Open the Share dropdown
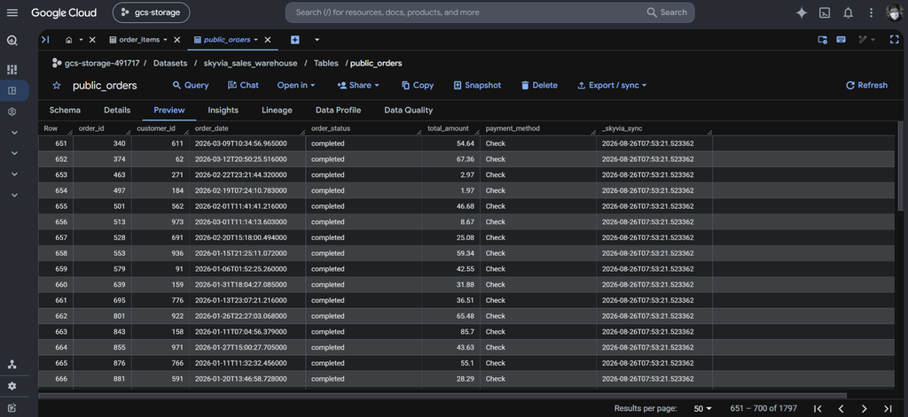This screenshot has height=417, width=908. click(358, 85)
